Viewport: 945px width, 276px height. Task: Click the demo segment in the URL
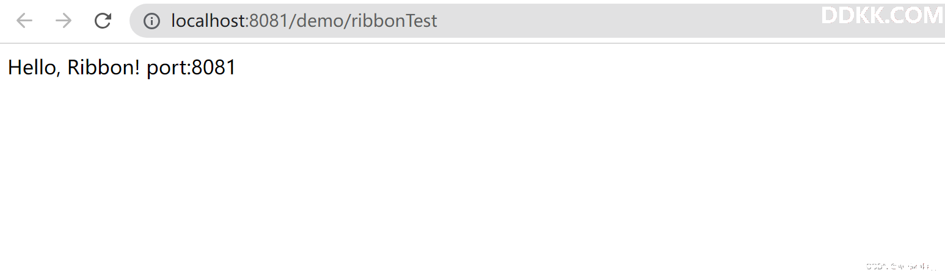319,21
